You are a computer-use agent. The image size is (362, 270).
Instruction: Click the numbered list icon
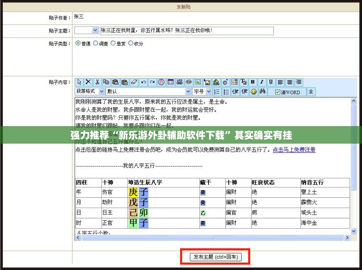click(x=217, y=92)
